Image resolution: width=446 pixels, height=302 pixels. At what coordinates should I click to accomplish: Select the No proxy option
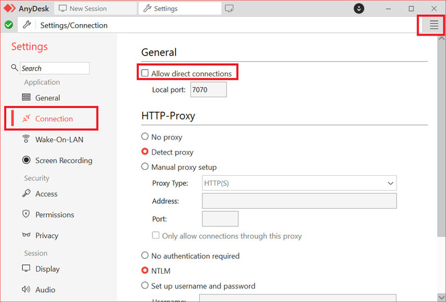point(145,137)
